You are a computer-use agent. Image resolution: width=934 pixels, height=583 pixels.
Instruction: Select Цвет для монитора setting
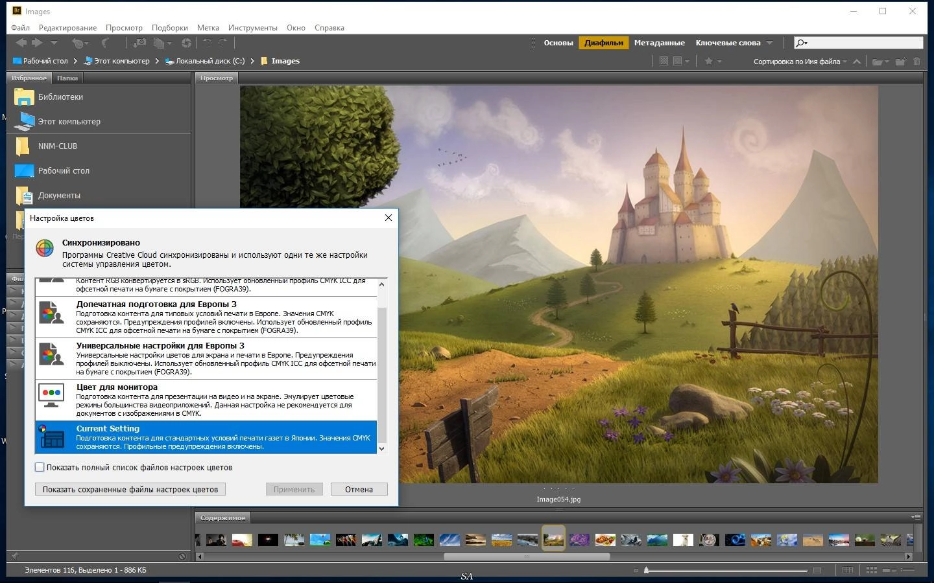pos(206,400)
